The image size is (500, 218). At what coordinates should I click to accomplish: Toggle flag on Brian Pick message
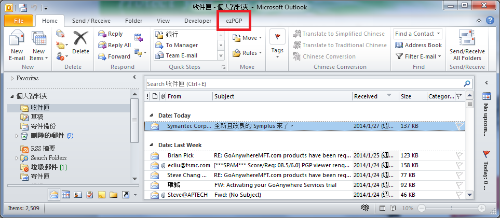pos(459,155)
